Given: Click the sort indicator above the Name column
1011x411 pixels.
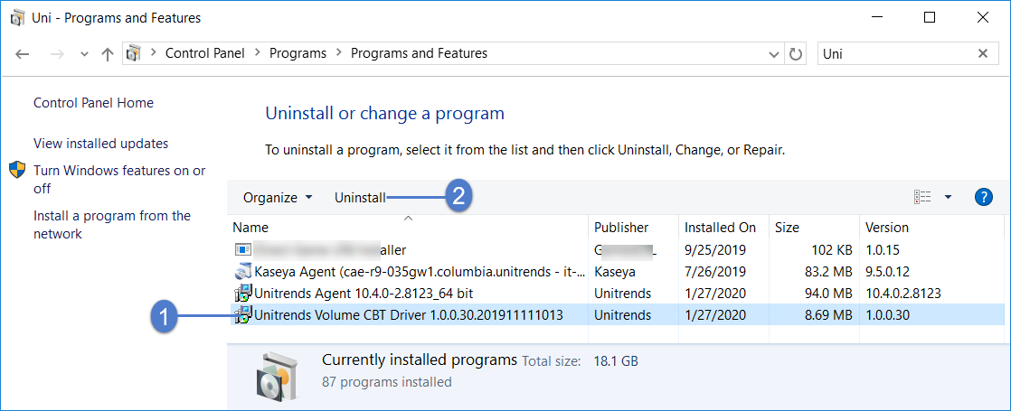Looking at the screenshot, I should tap(408, 219).
